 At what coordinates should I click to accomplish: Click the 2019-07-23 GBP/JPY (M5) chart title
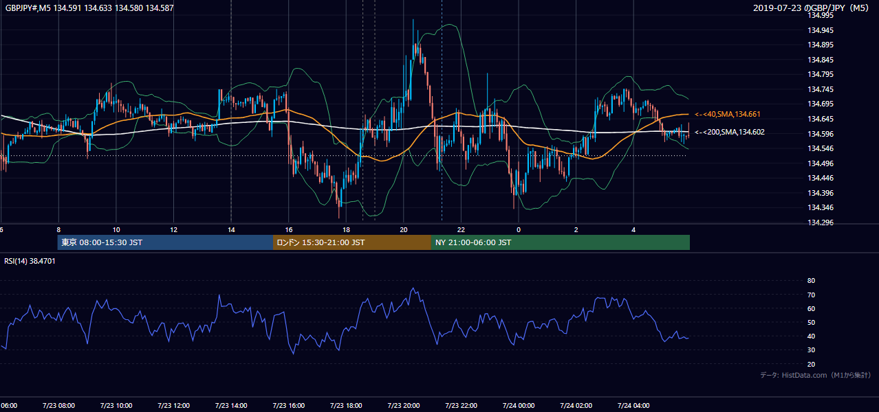(x=812, y=8)
